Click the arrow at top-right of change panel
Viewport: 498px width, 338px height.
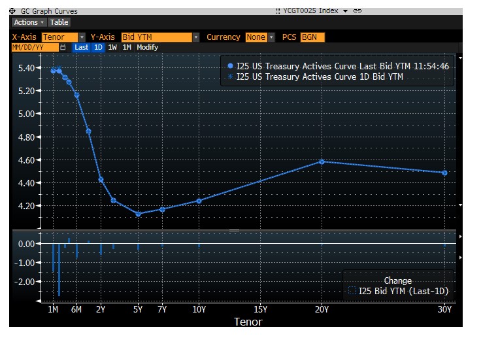click(460, 237)
